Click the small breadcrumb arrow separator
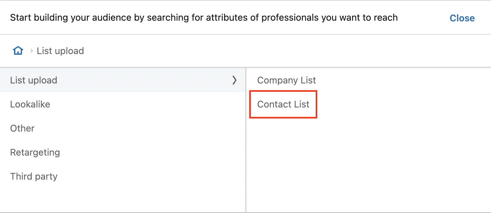 point(32,51)
